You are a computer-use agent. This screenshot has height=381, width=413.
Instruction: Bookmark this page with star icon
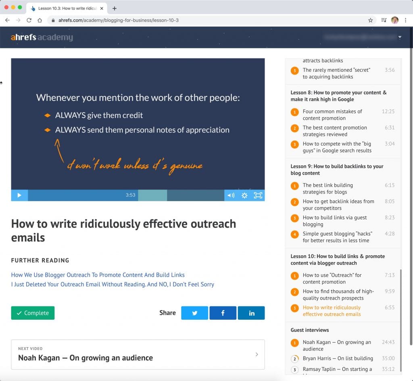pos(370,20)
